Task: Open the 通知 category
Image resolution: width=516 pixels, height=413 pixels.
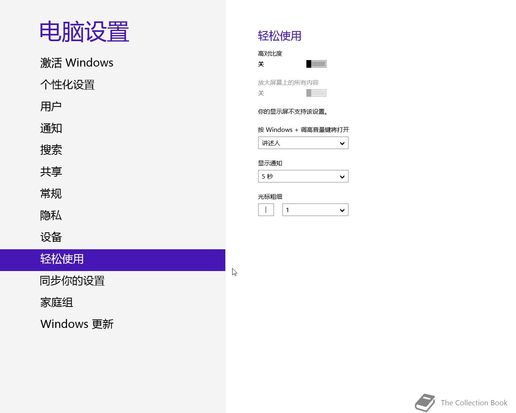Action: click(x=112, y=128)
